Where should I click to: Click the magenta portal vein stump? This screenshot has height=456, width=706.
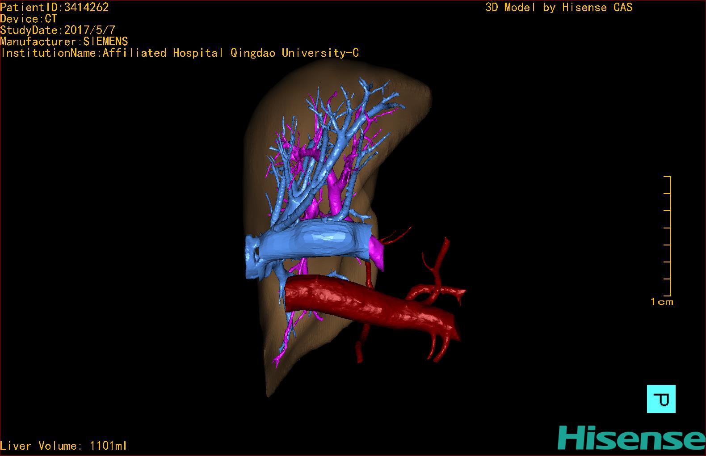click(378, 253)
